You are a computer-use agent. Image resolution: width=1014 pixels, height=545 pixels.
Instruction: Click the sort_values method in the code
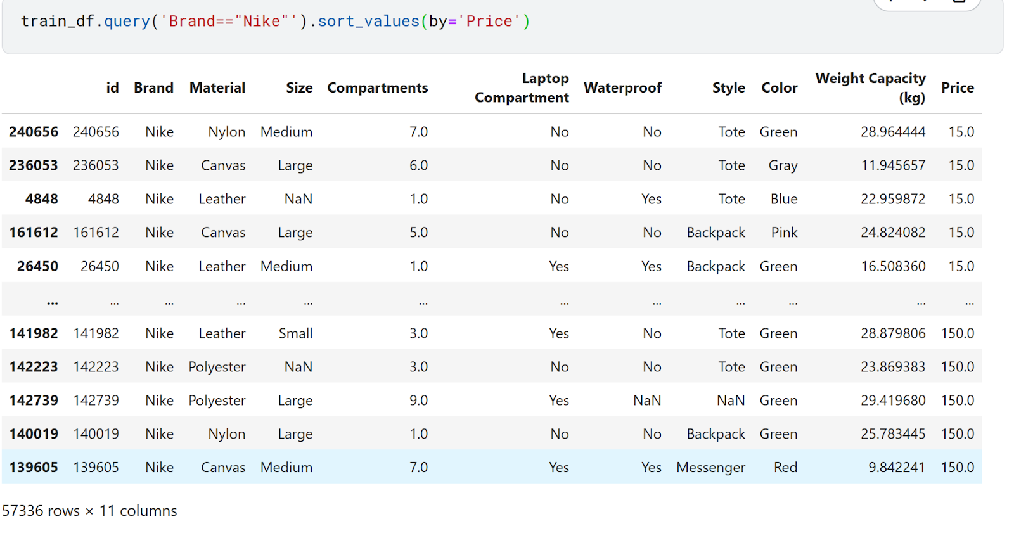click(368, 22)
